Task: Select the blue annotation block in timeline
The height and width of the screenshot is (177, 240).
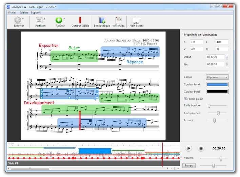Action: point(95,151)
